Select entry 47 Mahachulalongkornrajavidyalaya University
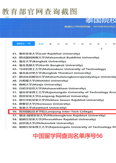Screen dimensions: 116x163 (64, 77)
